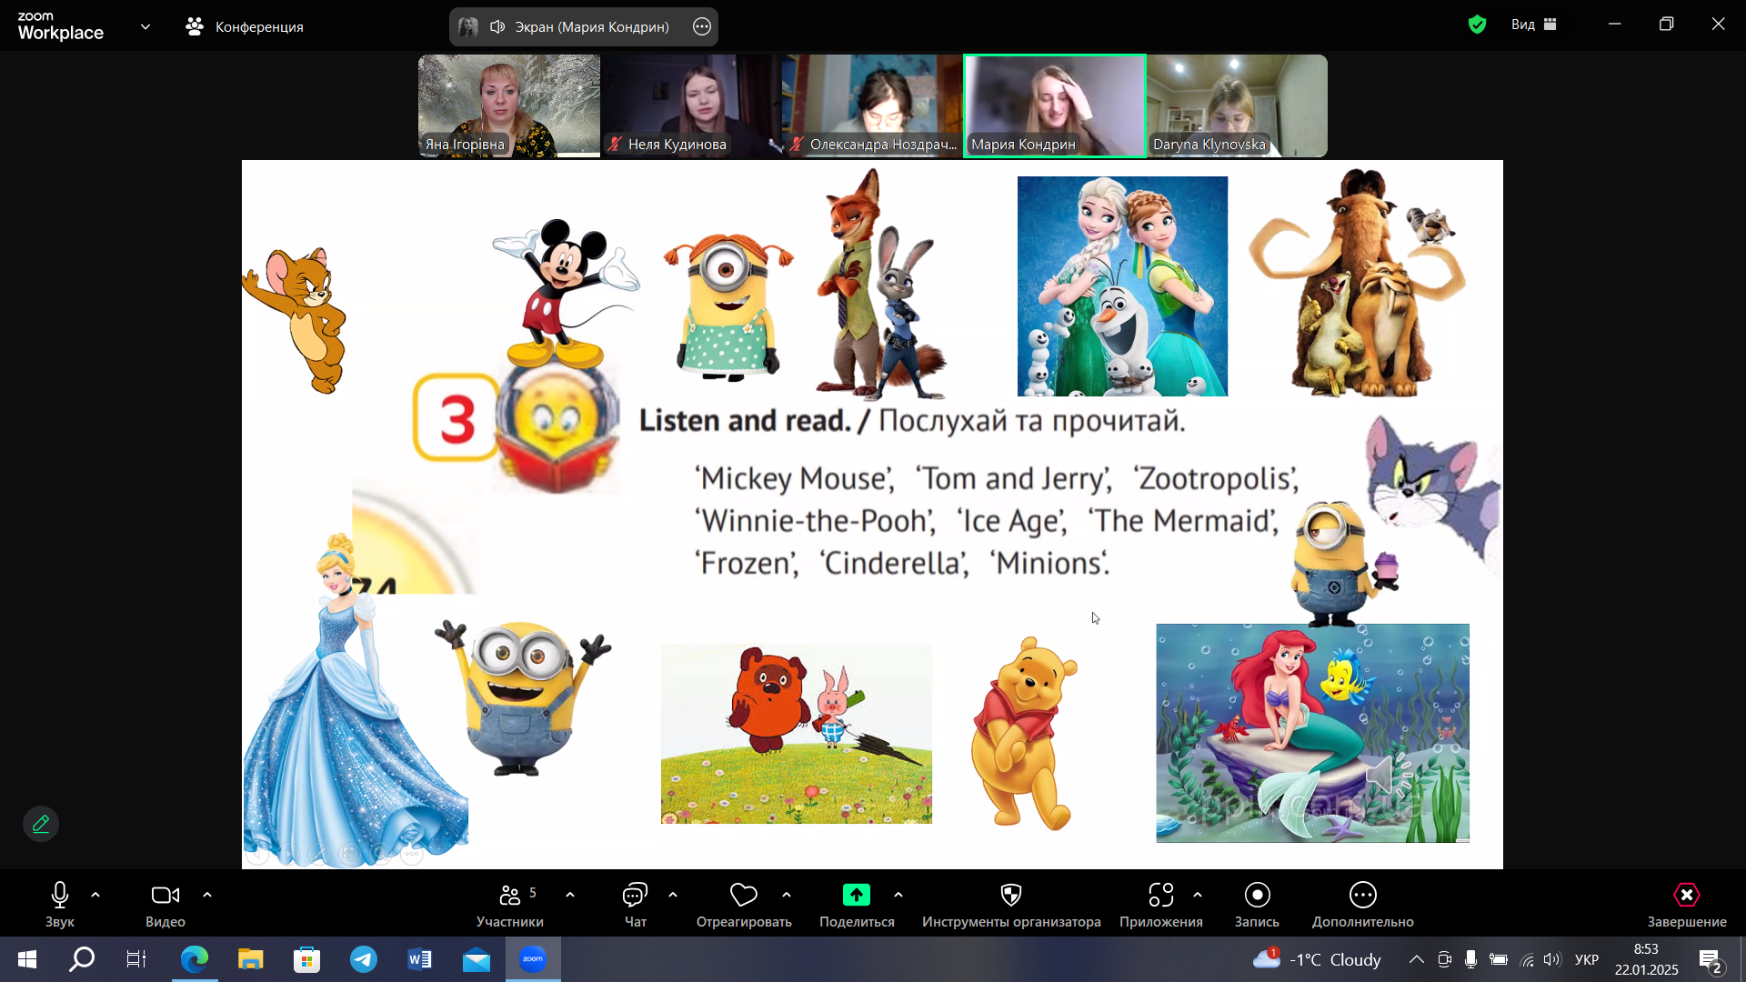Open Word from the taskbar
The width and height of the screenshot is (1746, 982).
click(x=420, y=959)
